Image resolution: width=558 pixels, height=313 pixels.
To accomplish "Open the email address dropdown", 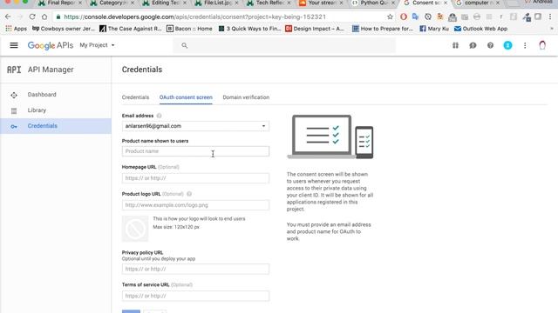I will 195,126.
